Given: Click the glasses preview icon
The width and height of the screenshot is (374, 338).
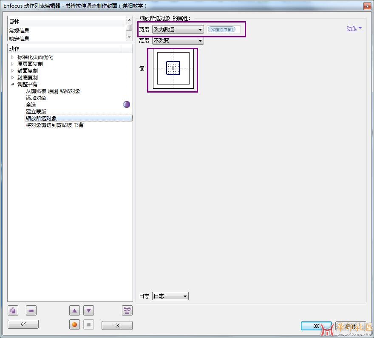Looking at the screenshot, I should (127, 310).
